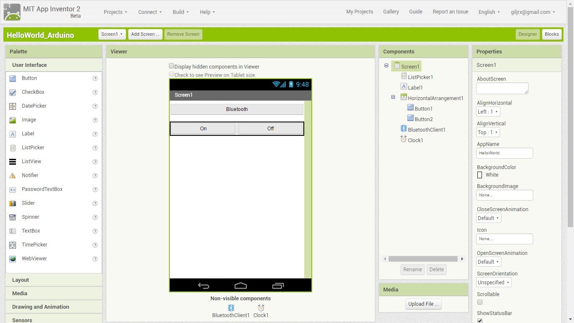Collapse the HorizontalArrangement1 tree node
The image size is (574, 323).
click(393, 97)
